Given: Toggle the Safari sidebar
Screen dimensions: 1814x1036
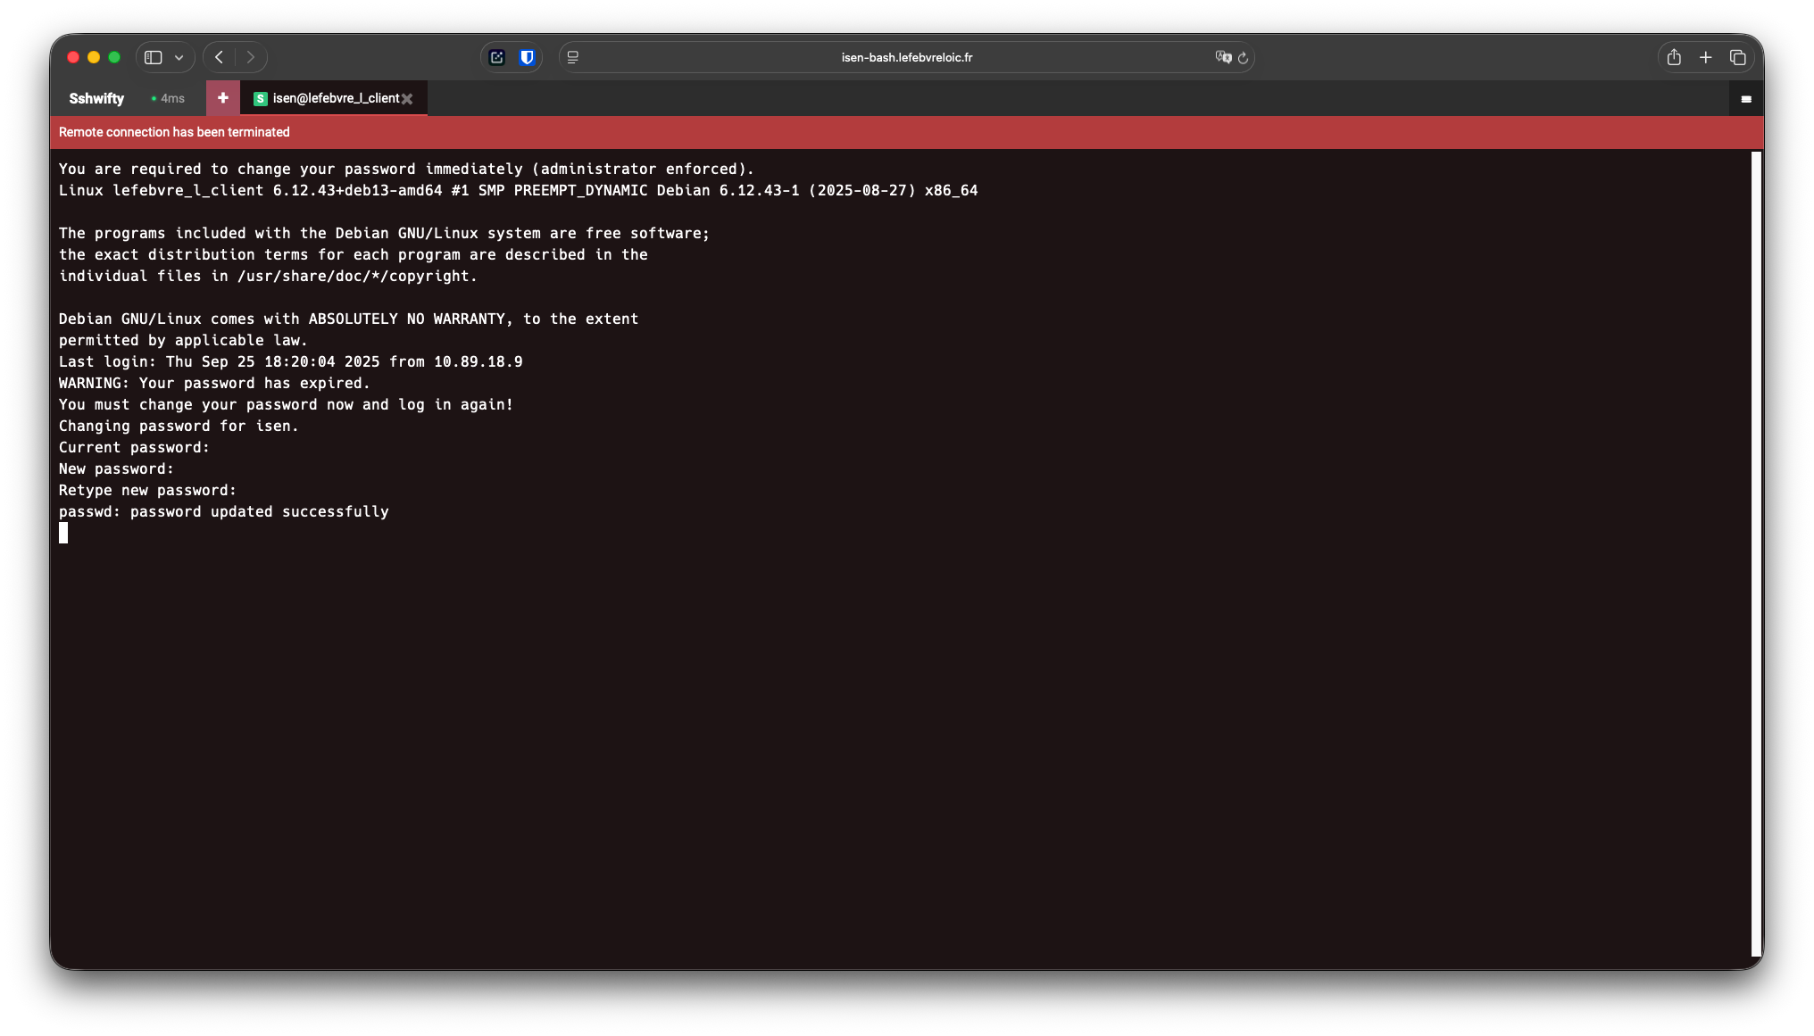Looking at the screenshot, I should click(x=154, y=57).
